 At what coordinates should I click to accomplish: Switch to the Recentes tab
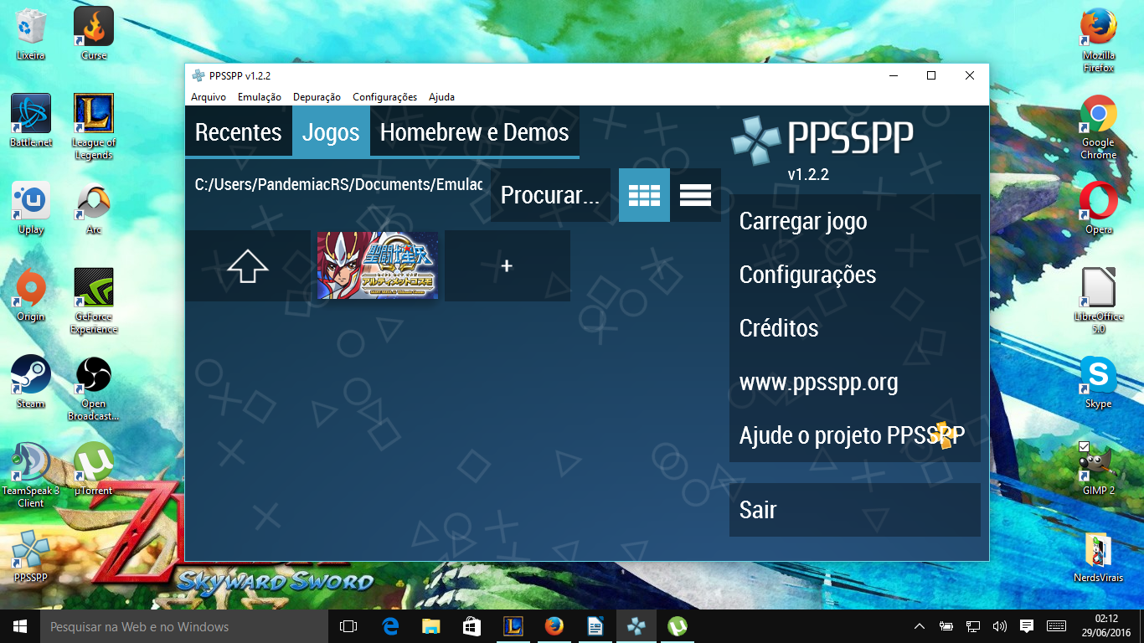(238, 131)
